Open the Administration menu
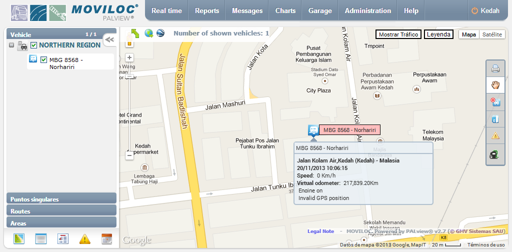Viewport: 512px width, 252px height. 367,11
